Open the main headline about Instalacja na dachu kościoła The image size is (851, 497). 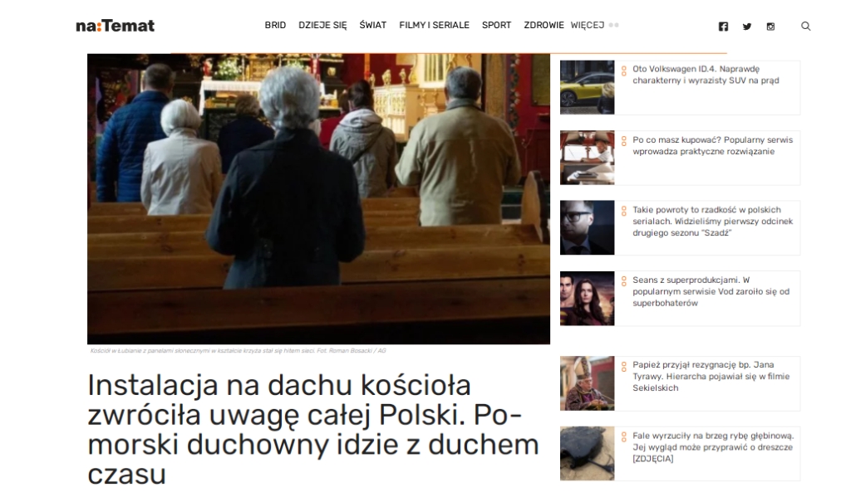313,429
